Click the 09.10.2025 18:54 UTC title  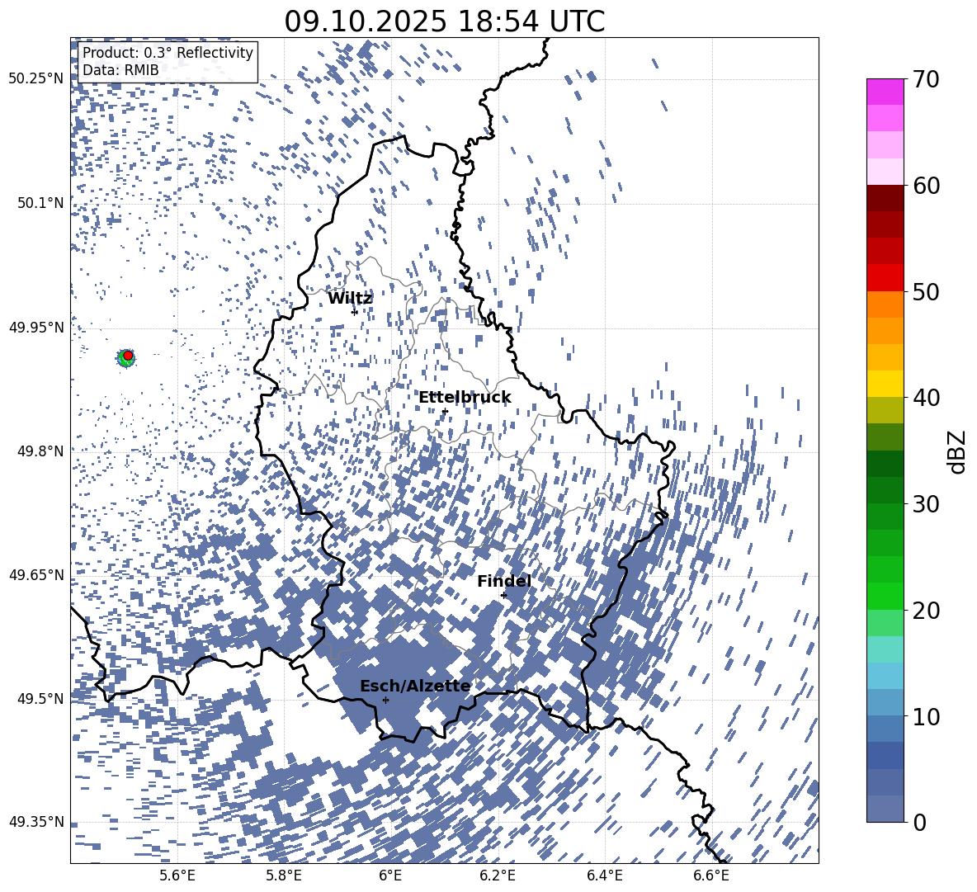(444, 21)
